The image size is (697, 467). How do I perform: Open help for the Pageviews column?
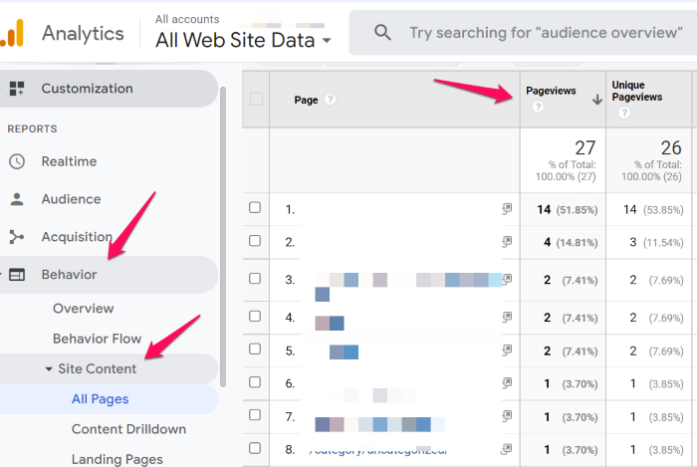pyautogui.click(x=538, y=107)
